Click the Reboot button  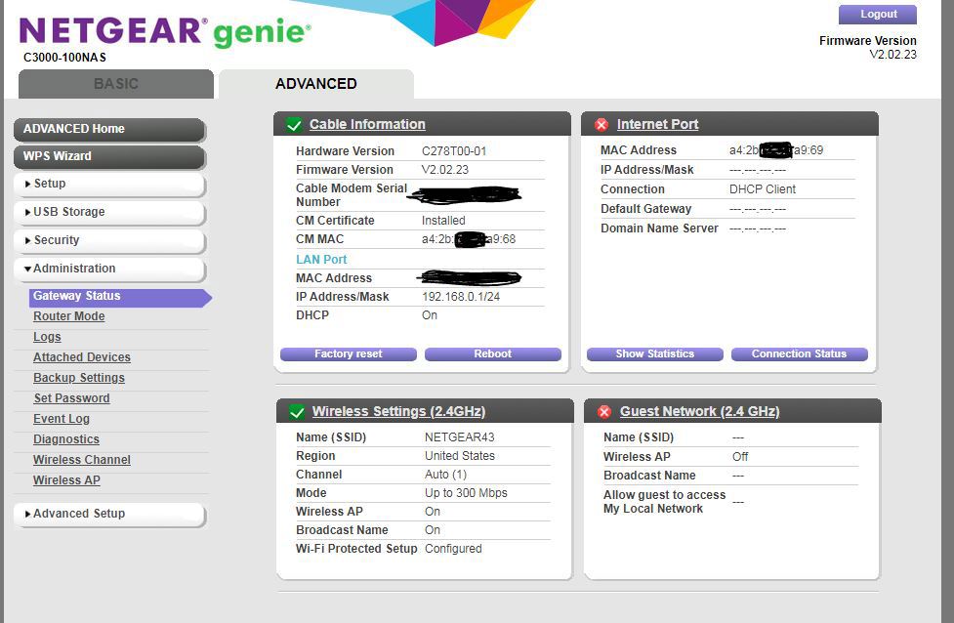[x=492, y=354]
